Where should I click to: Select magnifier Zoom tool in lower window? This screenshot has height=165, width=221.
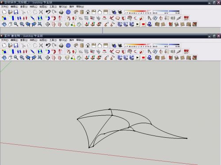point(16,58)
